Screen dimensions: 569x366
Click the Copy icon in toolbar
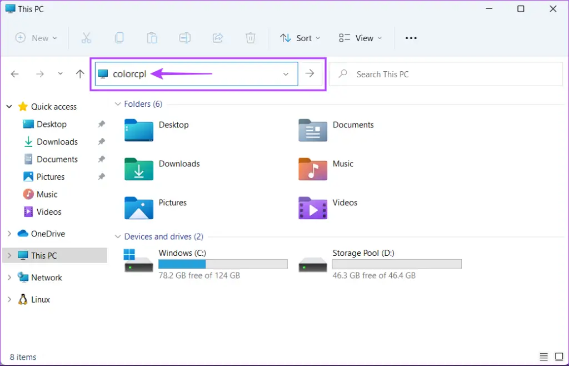pos(119,38)
